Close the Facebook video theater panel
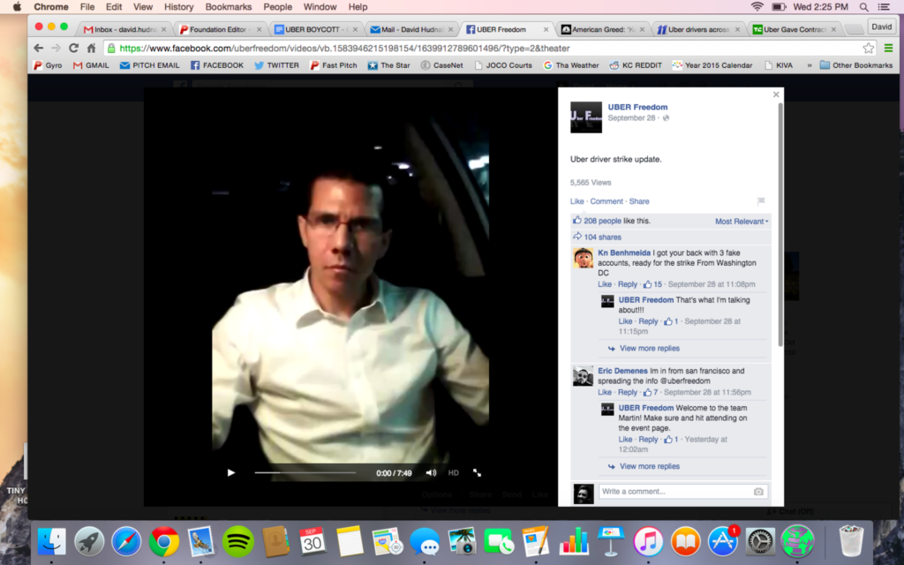Viewport: 904px width, 565px height. click(x=776, y=94)
